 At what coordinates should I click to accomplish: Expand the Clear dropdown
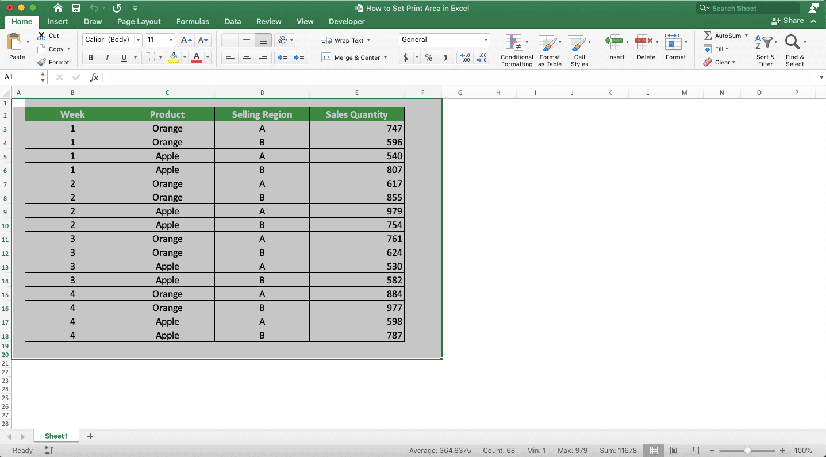(733, 62)
